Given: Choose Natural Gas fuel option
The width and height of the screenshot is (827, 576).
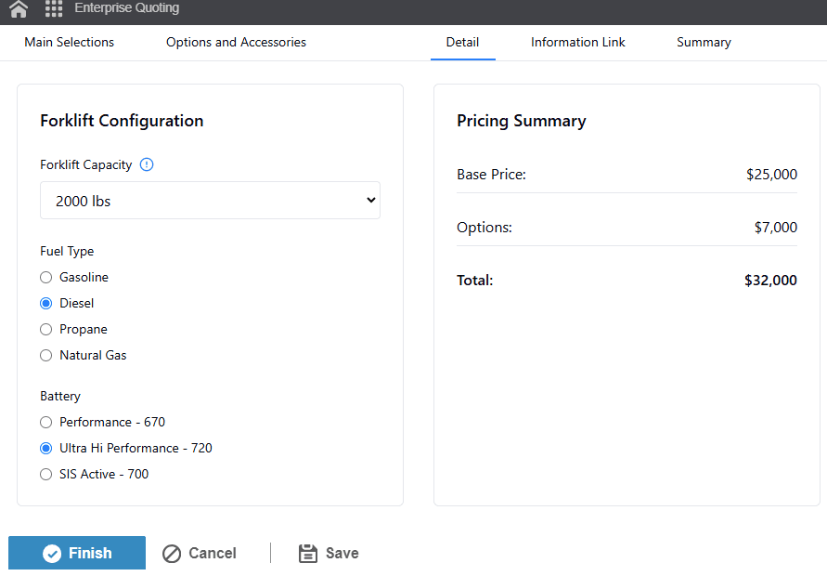Looking at the screenshot, I should 45,355.
